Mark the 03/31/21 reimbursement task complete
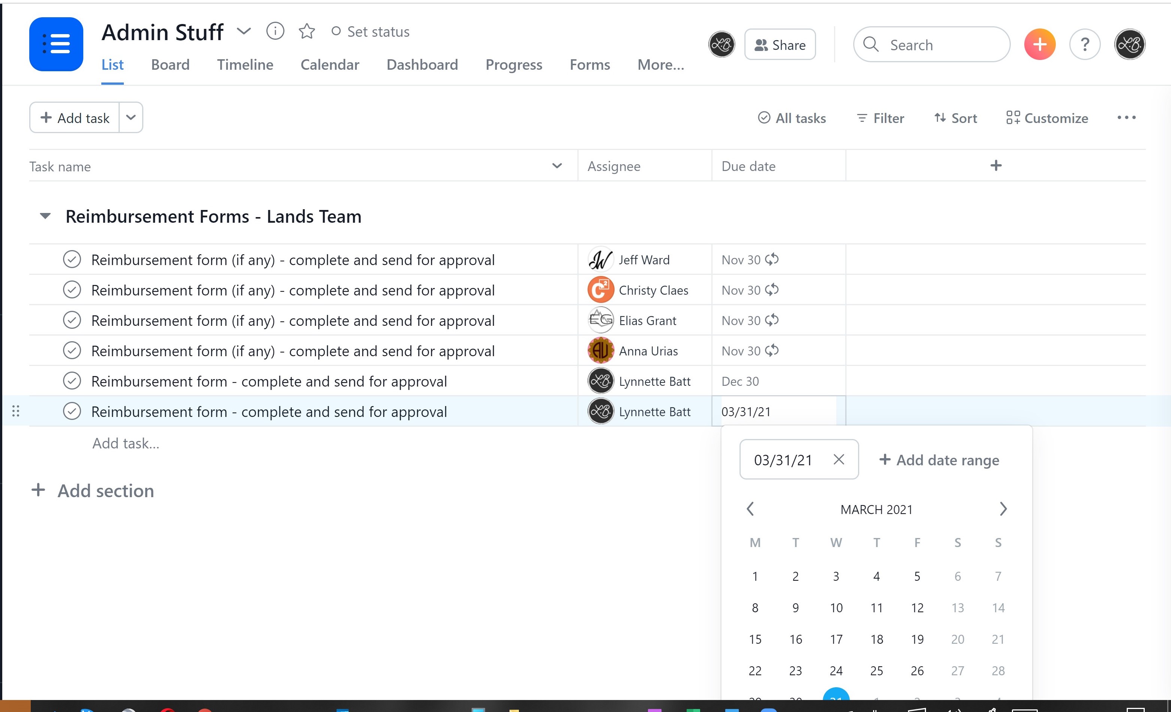The width and height of the screenshot is (1171, 712). (72, 411)
